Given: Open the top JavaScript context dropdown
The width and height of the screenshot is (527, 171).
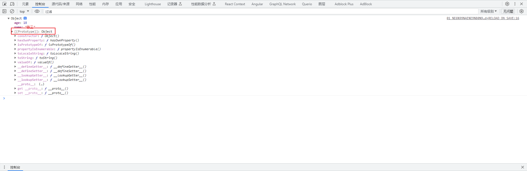Looking at the screenshot, I should coord(24,11).
